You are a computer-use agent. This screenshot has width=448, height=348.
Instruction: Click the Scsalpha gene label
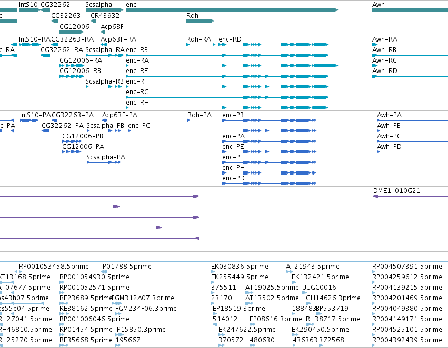coord(99,5)
